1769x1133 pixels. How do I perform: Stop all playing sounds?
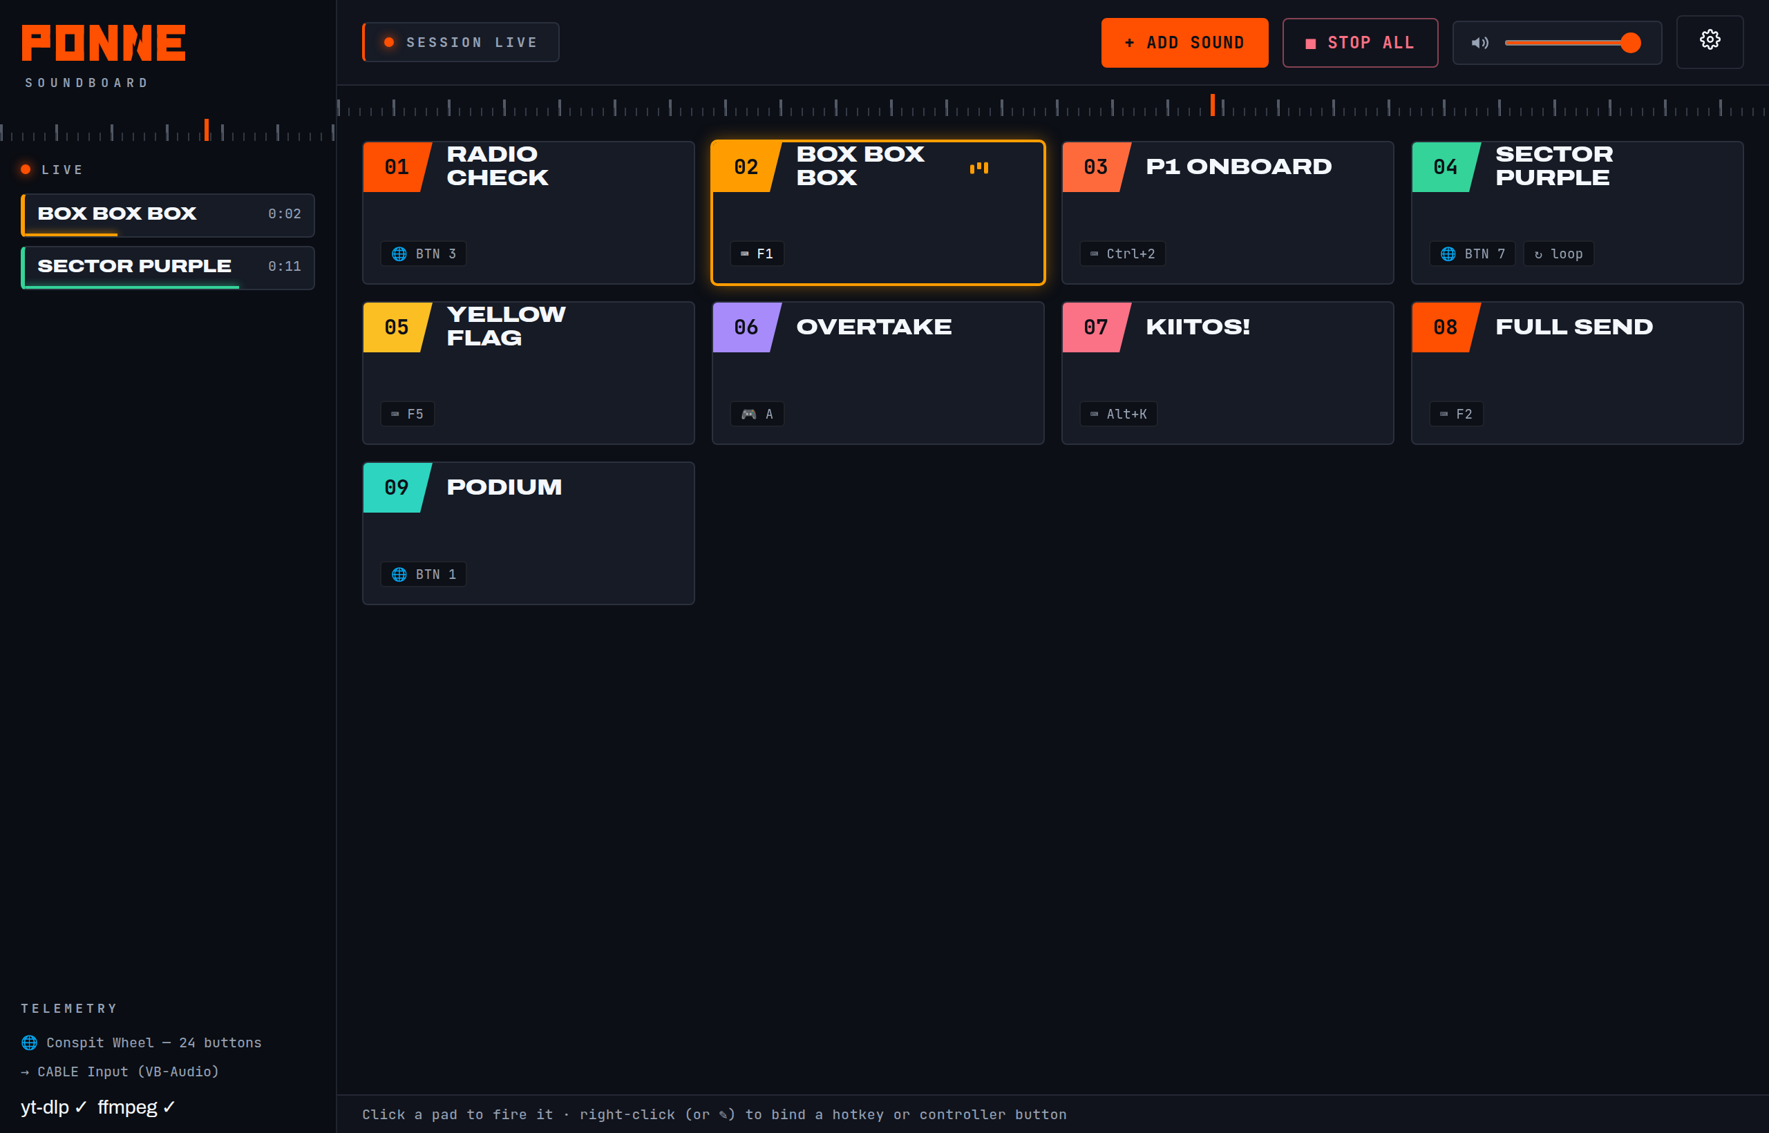1360,43
